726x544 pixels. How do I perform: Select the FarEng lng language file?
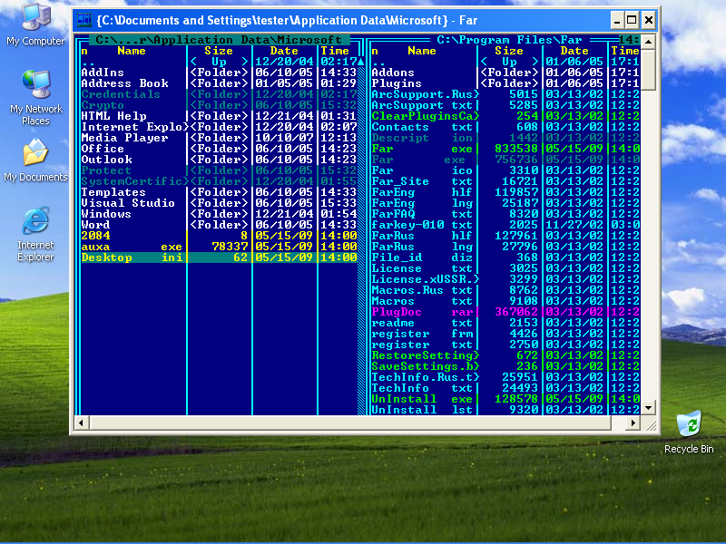[505, 203]
